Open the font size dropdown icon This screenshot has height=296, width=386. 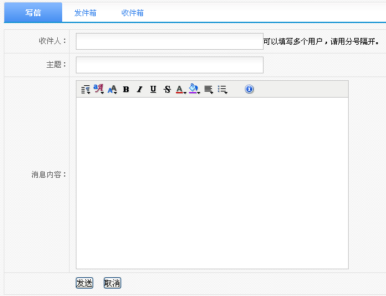[x=112, y=90]
